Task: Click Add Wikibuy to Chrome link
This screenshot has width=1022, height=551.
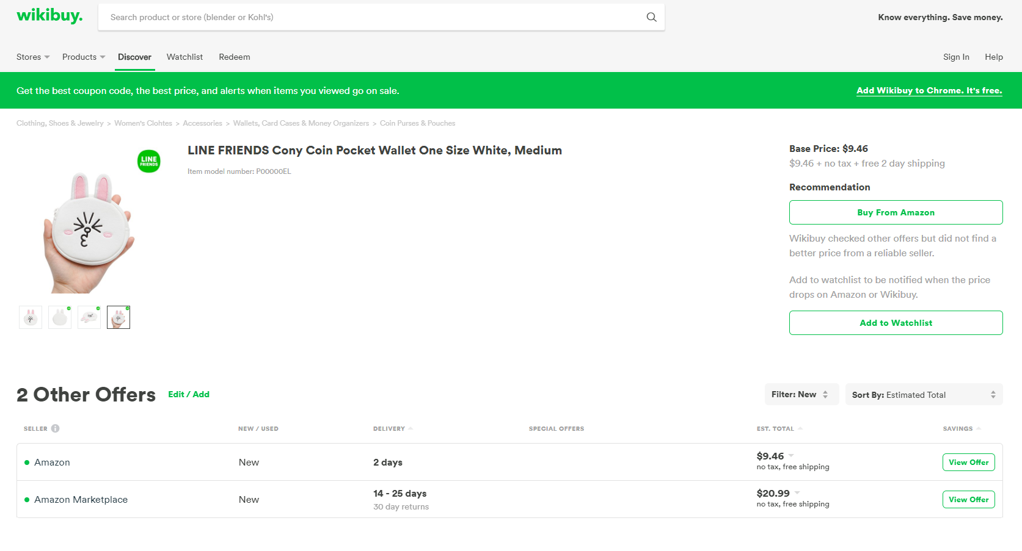Action: (929, 90)
